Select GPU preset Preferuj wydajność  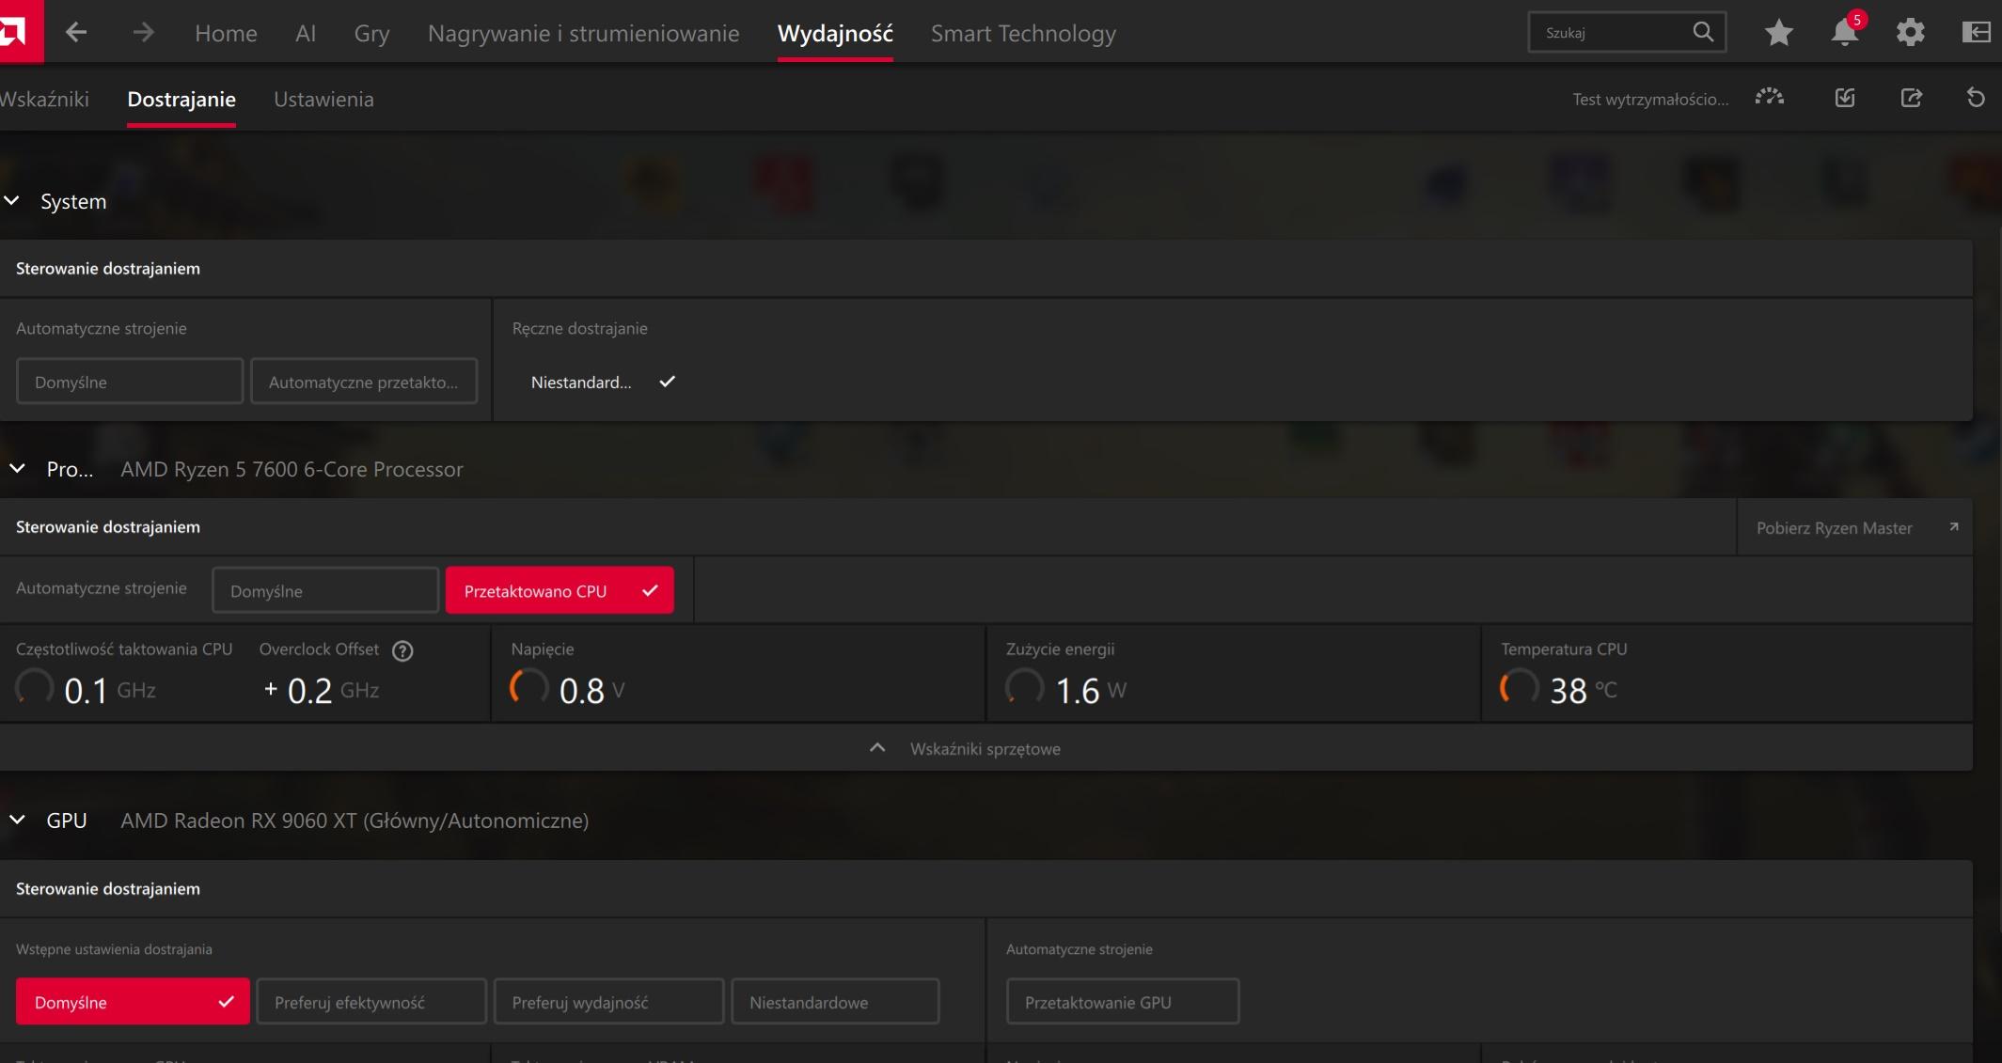608,1002
